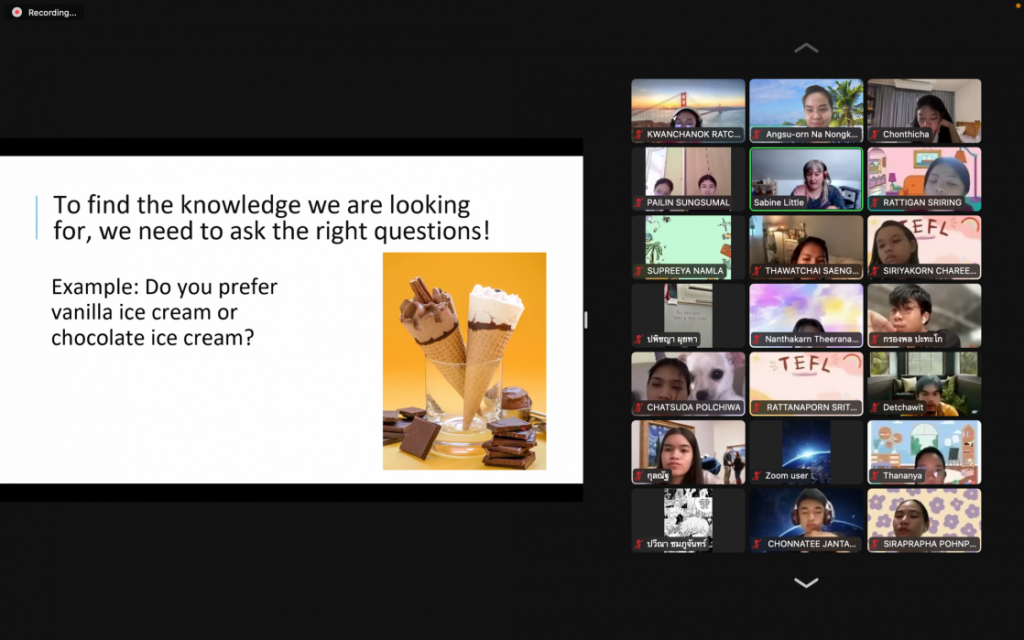Click muted mic icon next to Zoom user
Screen dimensions: 1024x640
tap(757, 476)
